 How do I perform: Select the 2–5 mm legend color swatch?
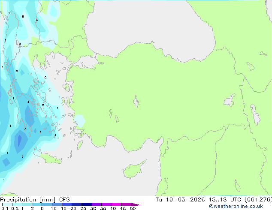[x=37, y=204]
